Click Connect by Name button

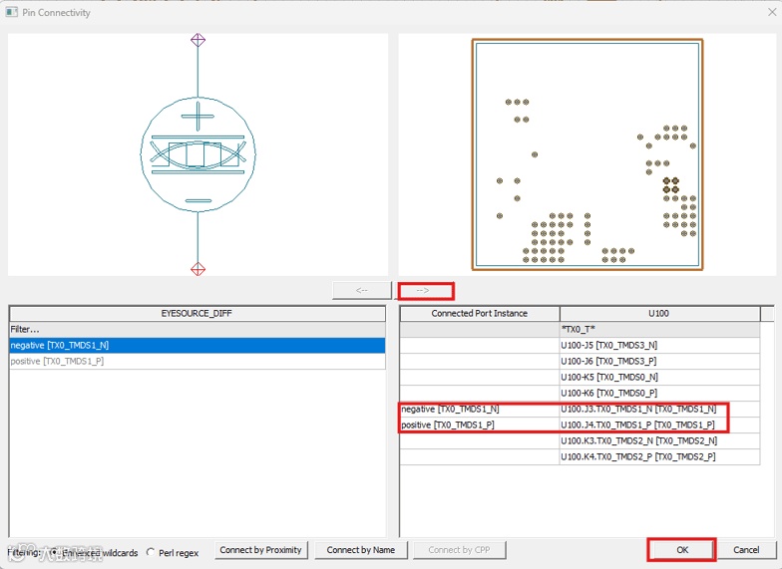point(361,550)
